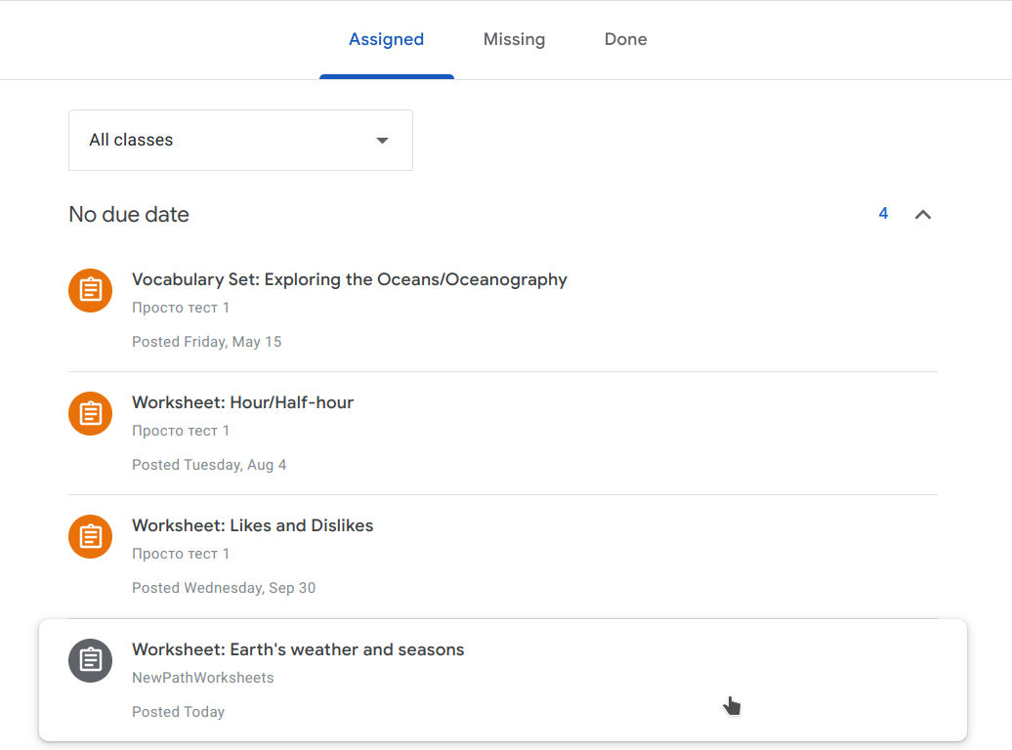Open Worksheet: Hour/Half-hour assignment

click(x=242, y=402)
